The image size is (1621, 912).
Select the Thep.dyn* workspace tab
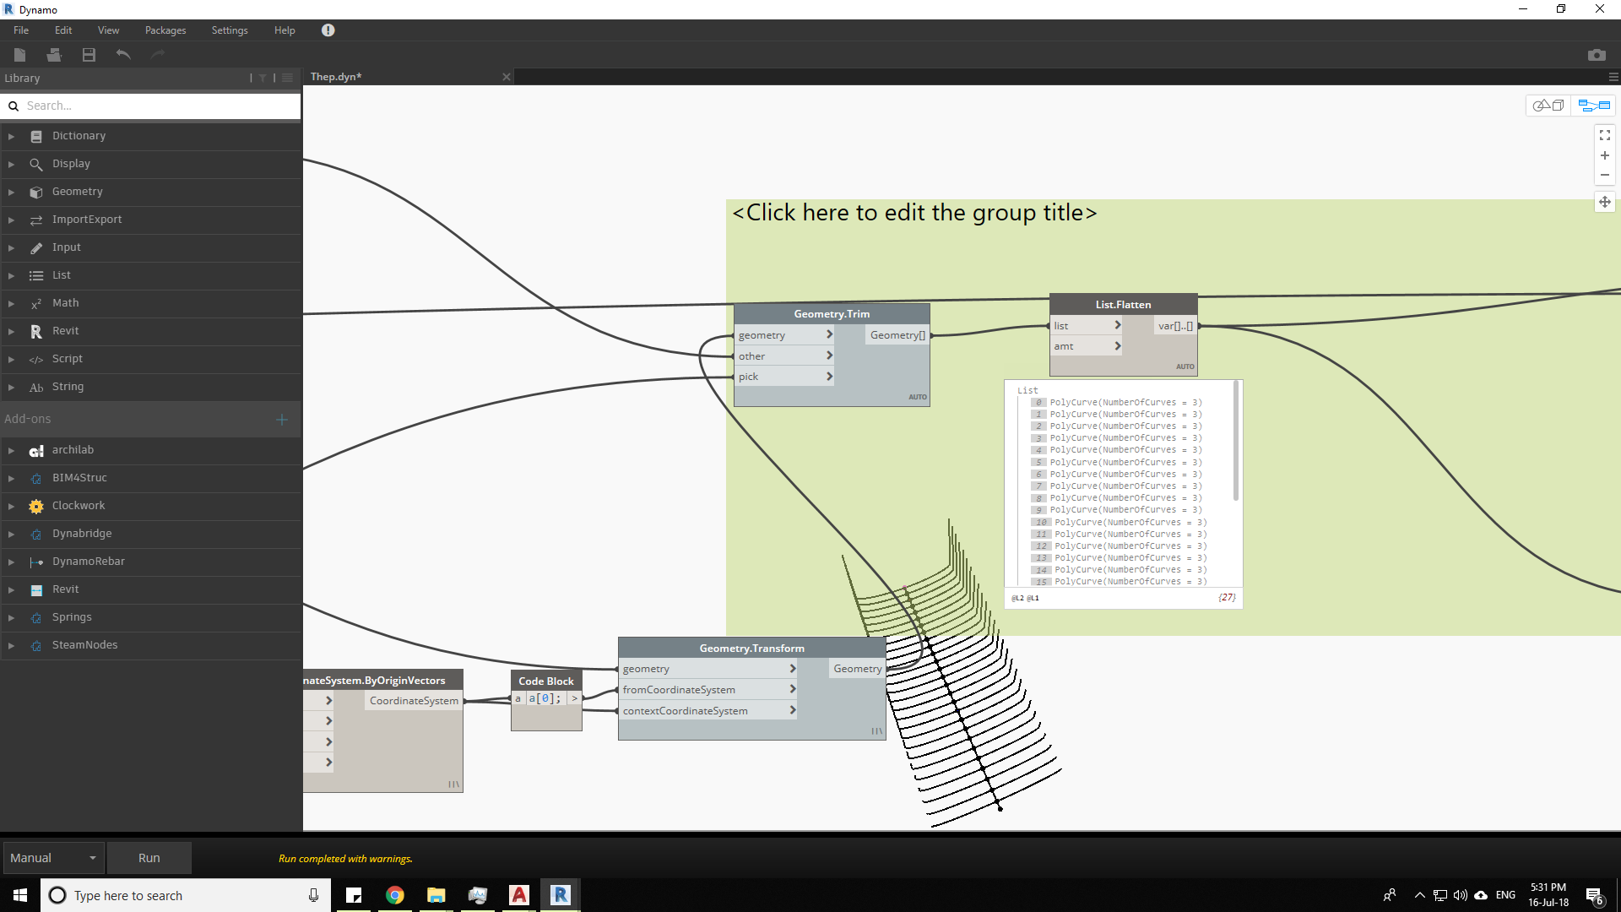336,77
